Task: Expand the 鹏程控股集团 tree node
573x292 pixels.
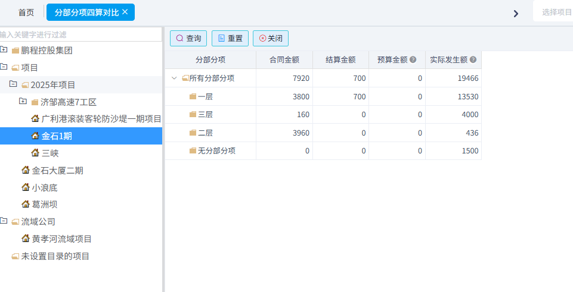Action: [x=4, y=50]
